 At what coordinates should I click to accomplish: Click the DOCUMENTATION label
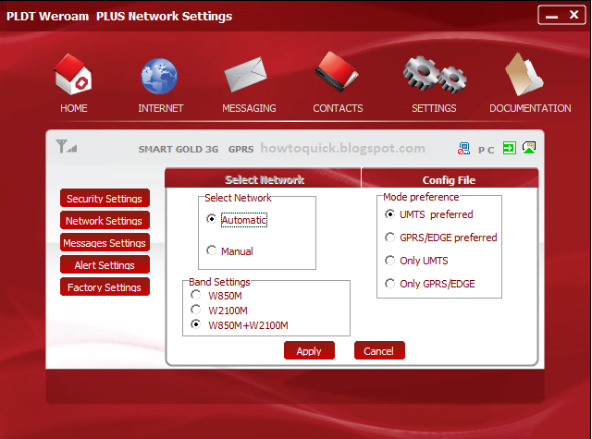530,108
